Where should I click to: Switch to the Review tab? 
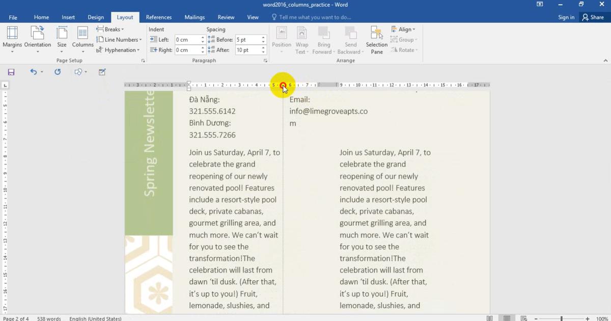click(x=226, y=17)
